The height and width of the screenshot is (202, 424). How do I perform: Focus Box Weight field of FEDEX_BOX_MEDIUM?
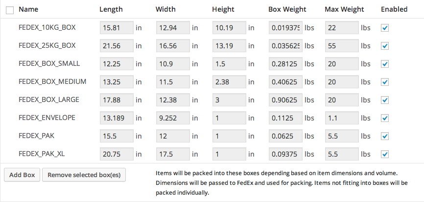coord(285,82)
